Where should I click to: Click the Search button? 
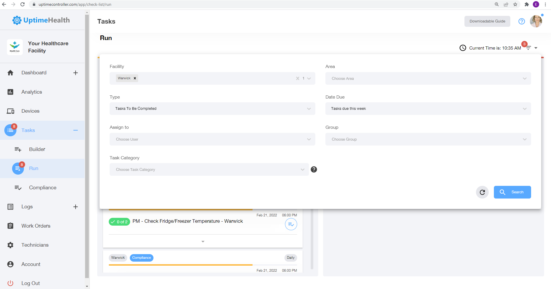512,192
